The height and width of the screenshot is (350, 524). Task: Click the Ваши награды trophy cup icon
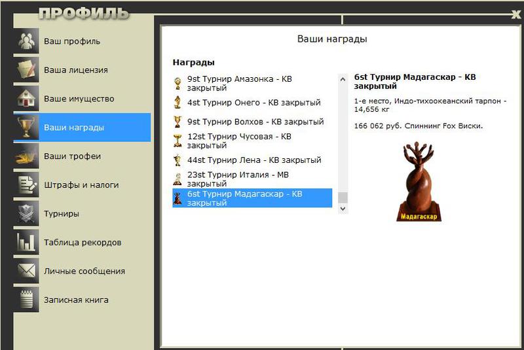tap(26, 127)
